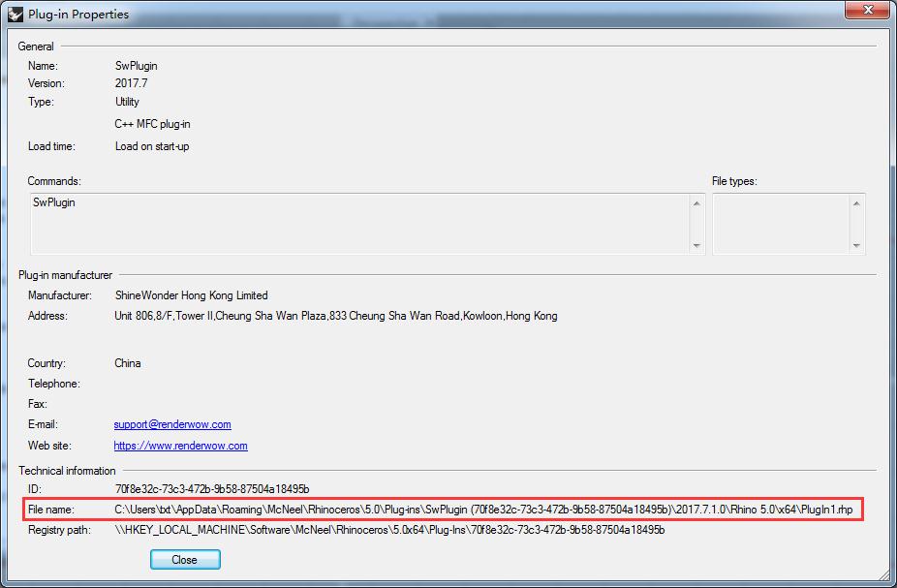Viewport: 897px width, 588px height.
Task: Click the Fax: label
Action: click(x=37, y=404)
